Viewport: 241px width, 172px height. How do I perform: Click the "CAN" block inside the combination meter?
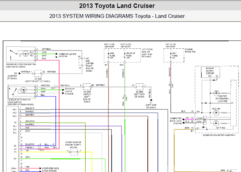(x=205, y=121)
